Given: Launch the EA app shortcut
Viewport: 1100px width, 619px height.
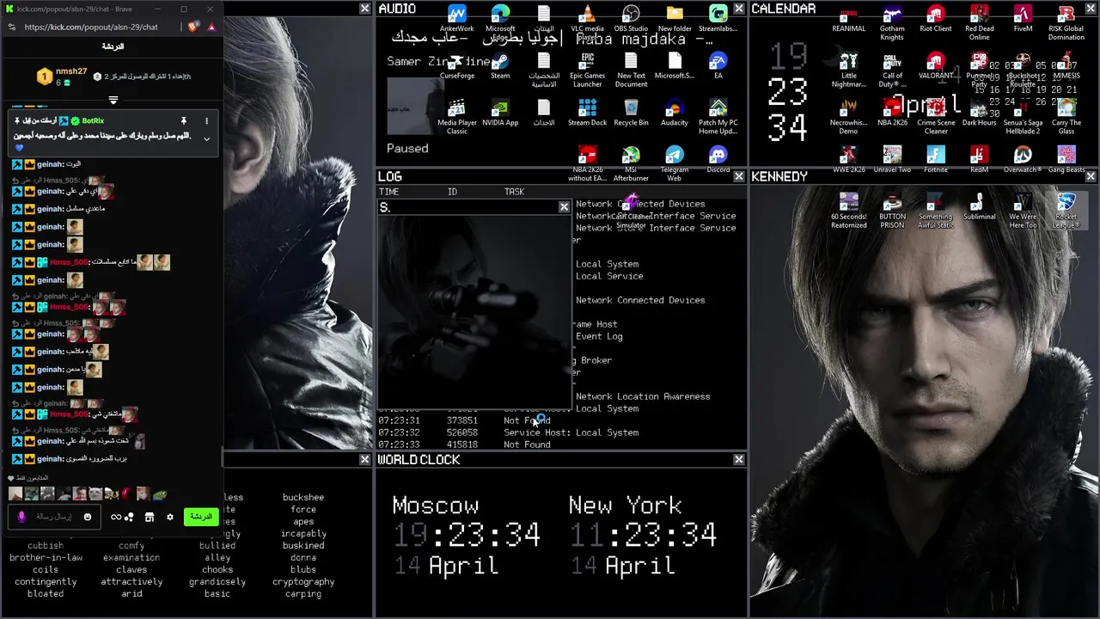Looking at the screenshot, I should tap(718, 66).
